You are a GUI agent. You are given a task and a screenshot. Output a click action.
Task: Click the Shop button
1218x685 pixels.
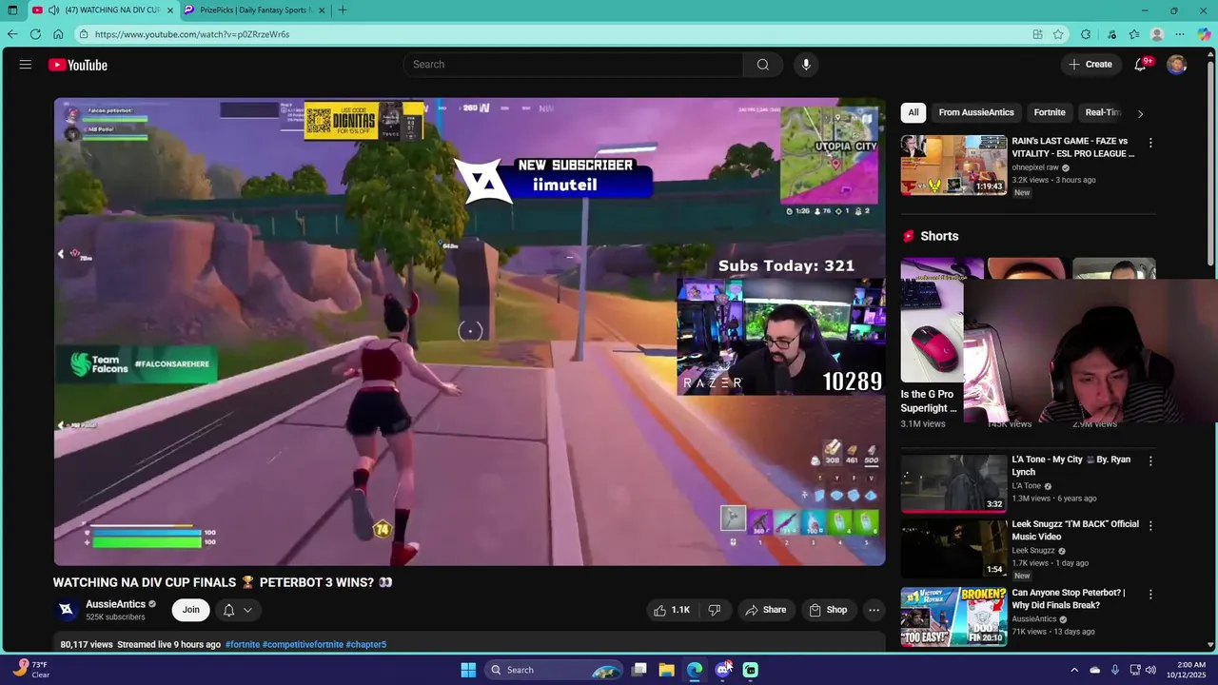[x=828, y=610]
